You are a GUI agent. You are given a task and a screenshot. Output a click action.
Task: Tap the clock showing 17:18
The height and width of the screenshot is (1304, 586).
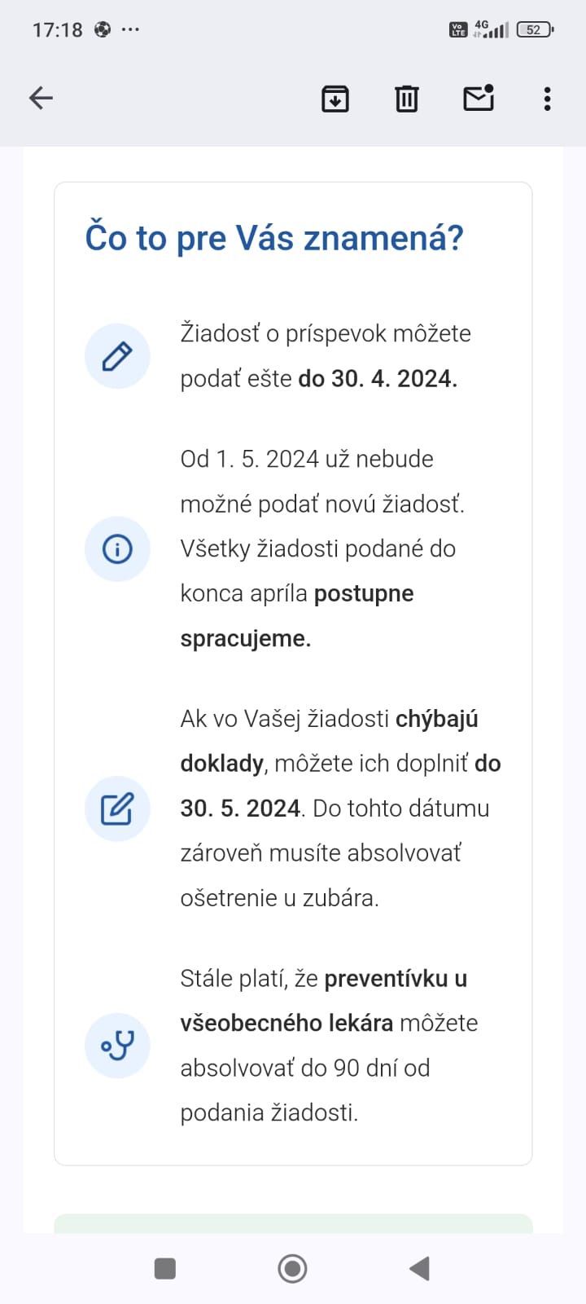(57, 30)
